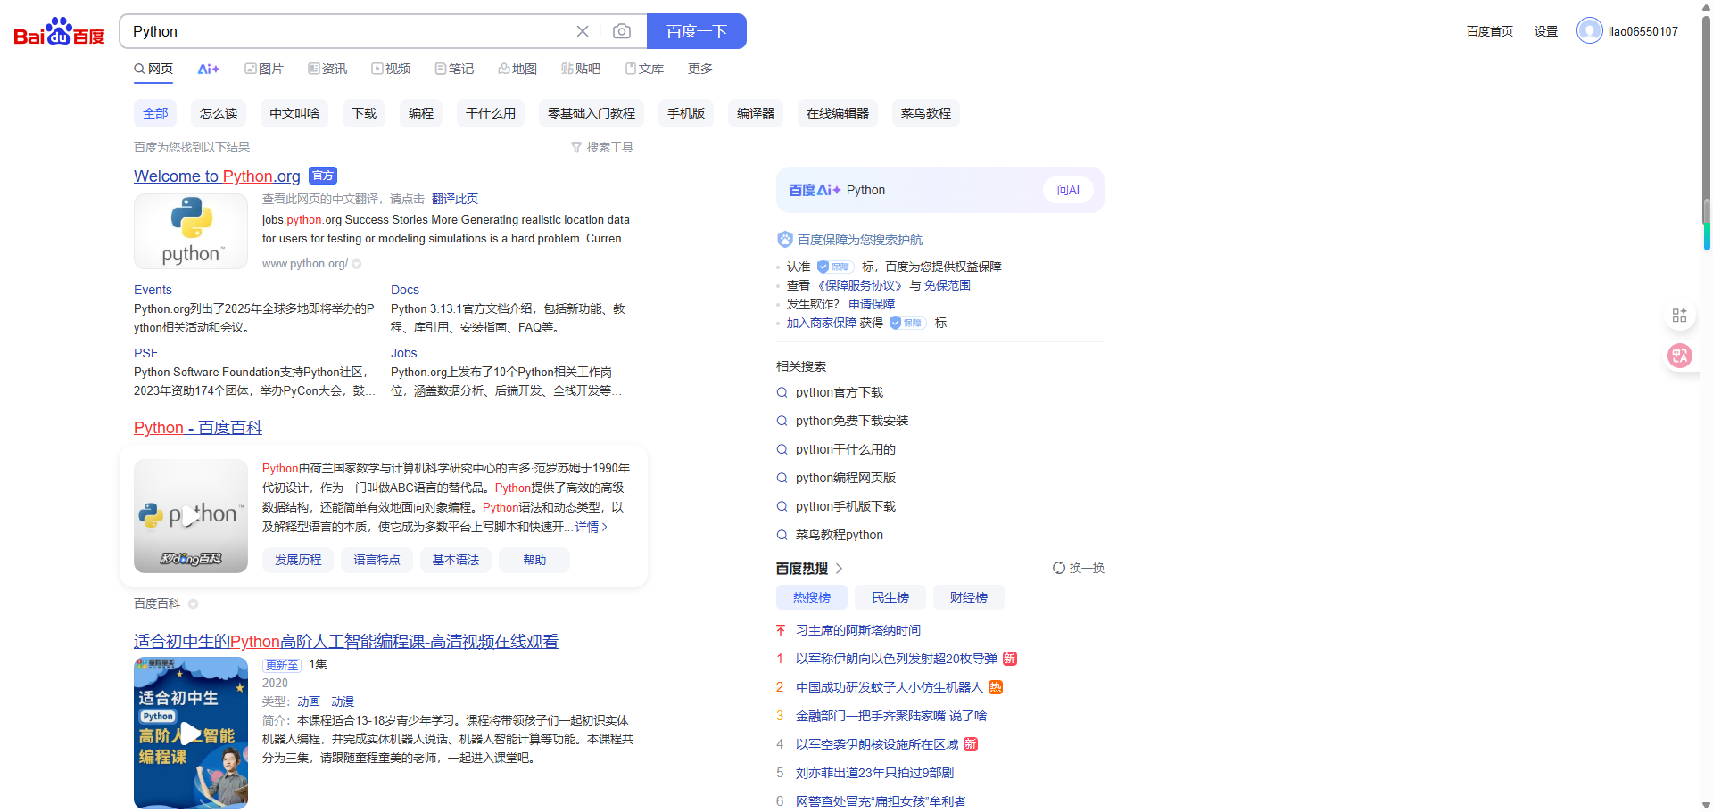Viewport: 1713px width, 812px height.
Task: Select the 热搜榜 tab
Action: (x=812, y=597)
